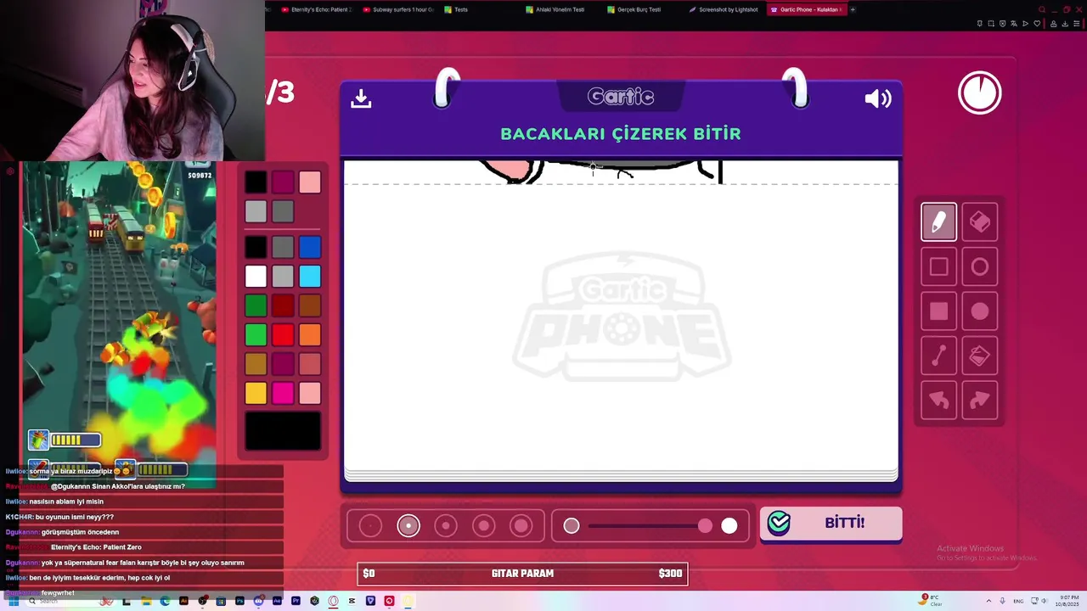1087x611 pixels.
Task: Download the drawing with the arrow icon
Action: (361, 98)
